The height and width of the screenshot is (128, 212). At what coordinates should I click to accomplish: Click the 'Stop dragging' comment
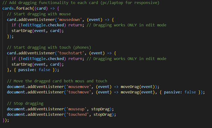pyautogui.click(x=25, y=103)
